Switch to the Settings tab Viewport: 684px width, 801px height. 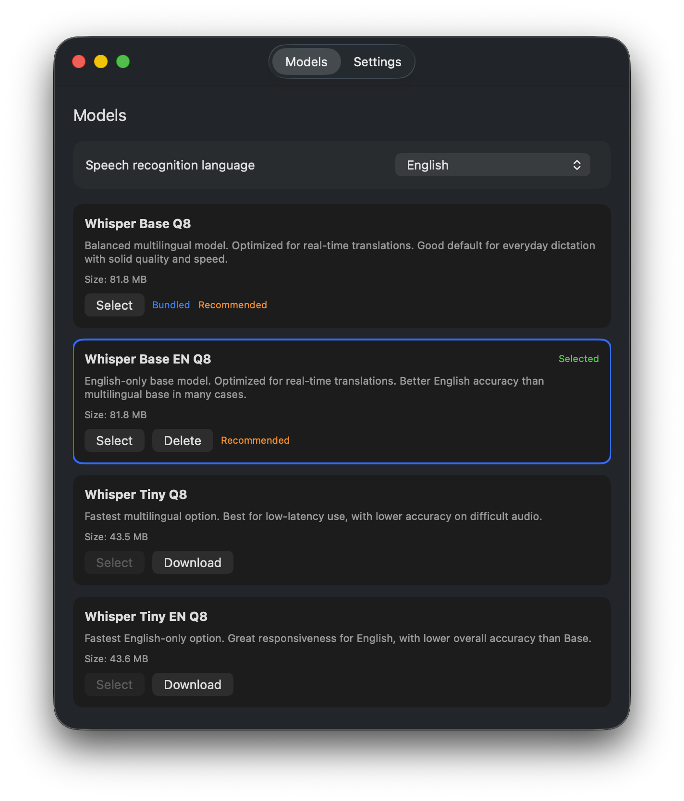tap(377, 61)
